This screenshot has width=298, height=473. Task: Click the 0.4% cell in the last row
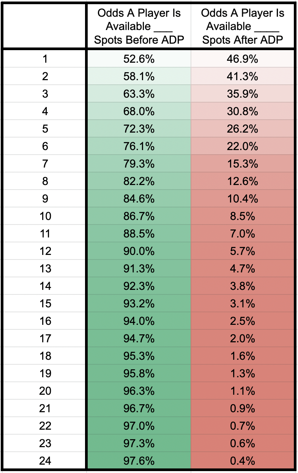(x=242, y=461)
